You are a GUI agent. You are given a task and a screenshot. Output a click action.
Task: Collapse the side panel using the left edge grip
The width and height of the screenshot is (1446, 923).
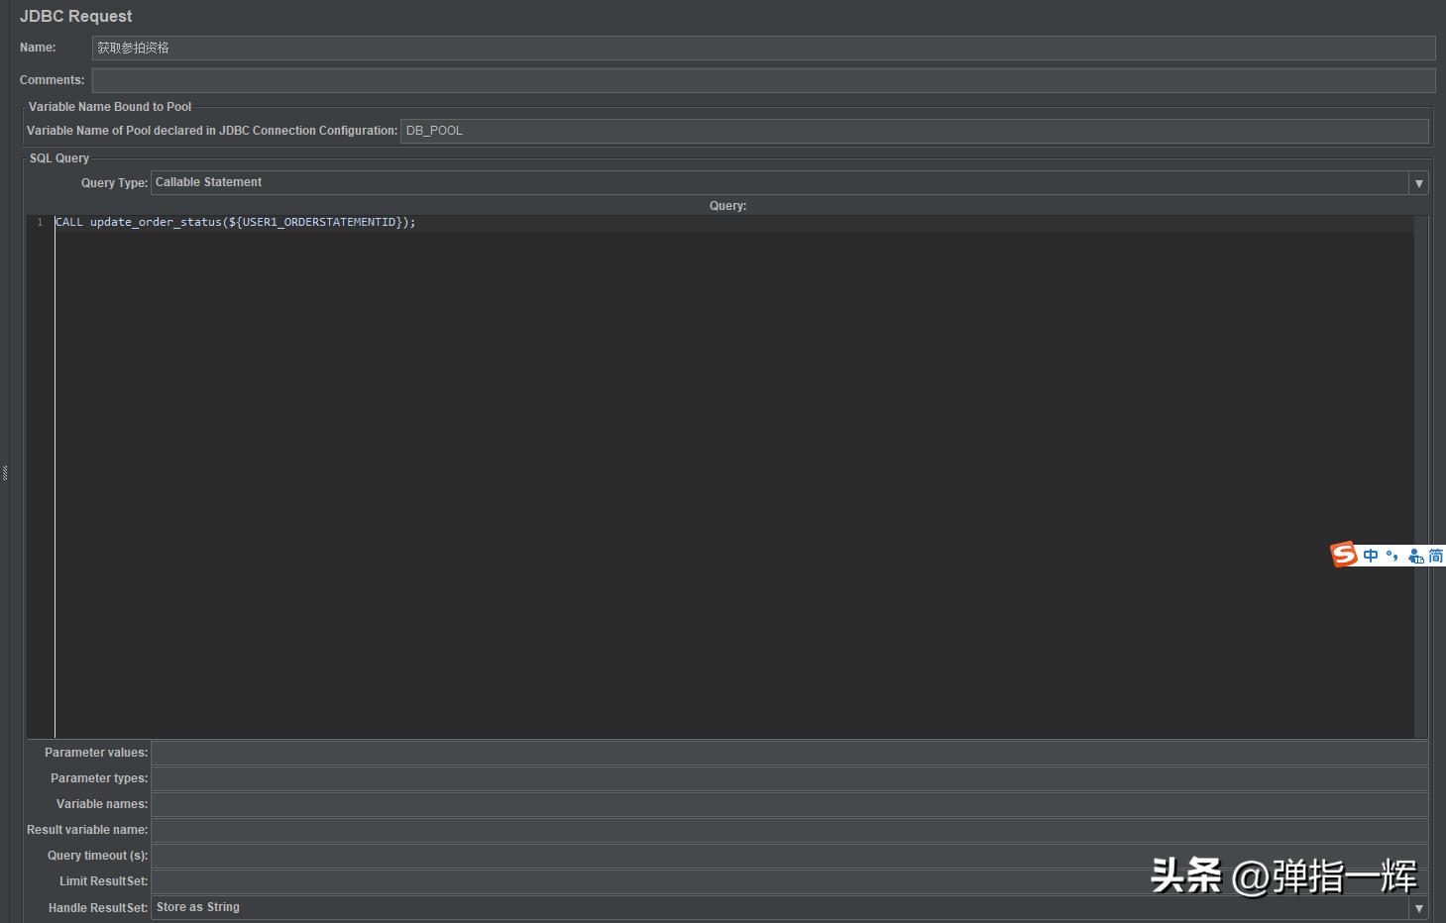[x=7, y=473]
